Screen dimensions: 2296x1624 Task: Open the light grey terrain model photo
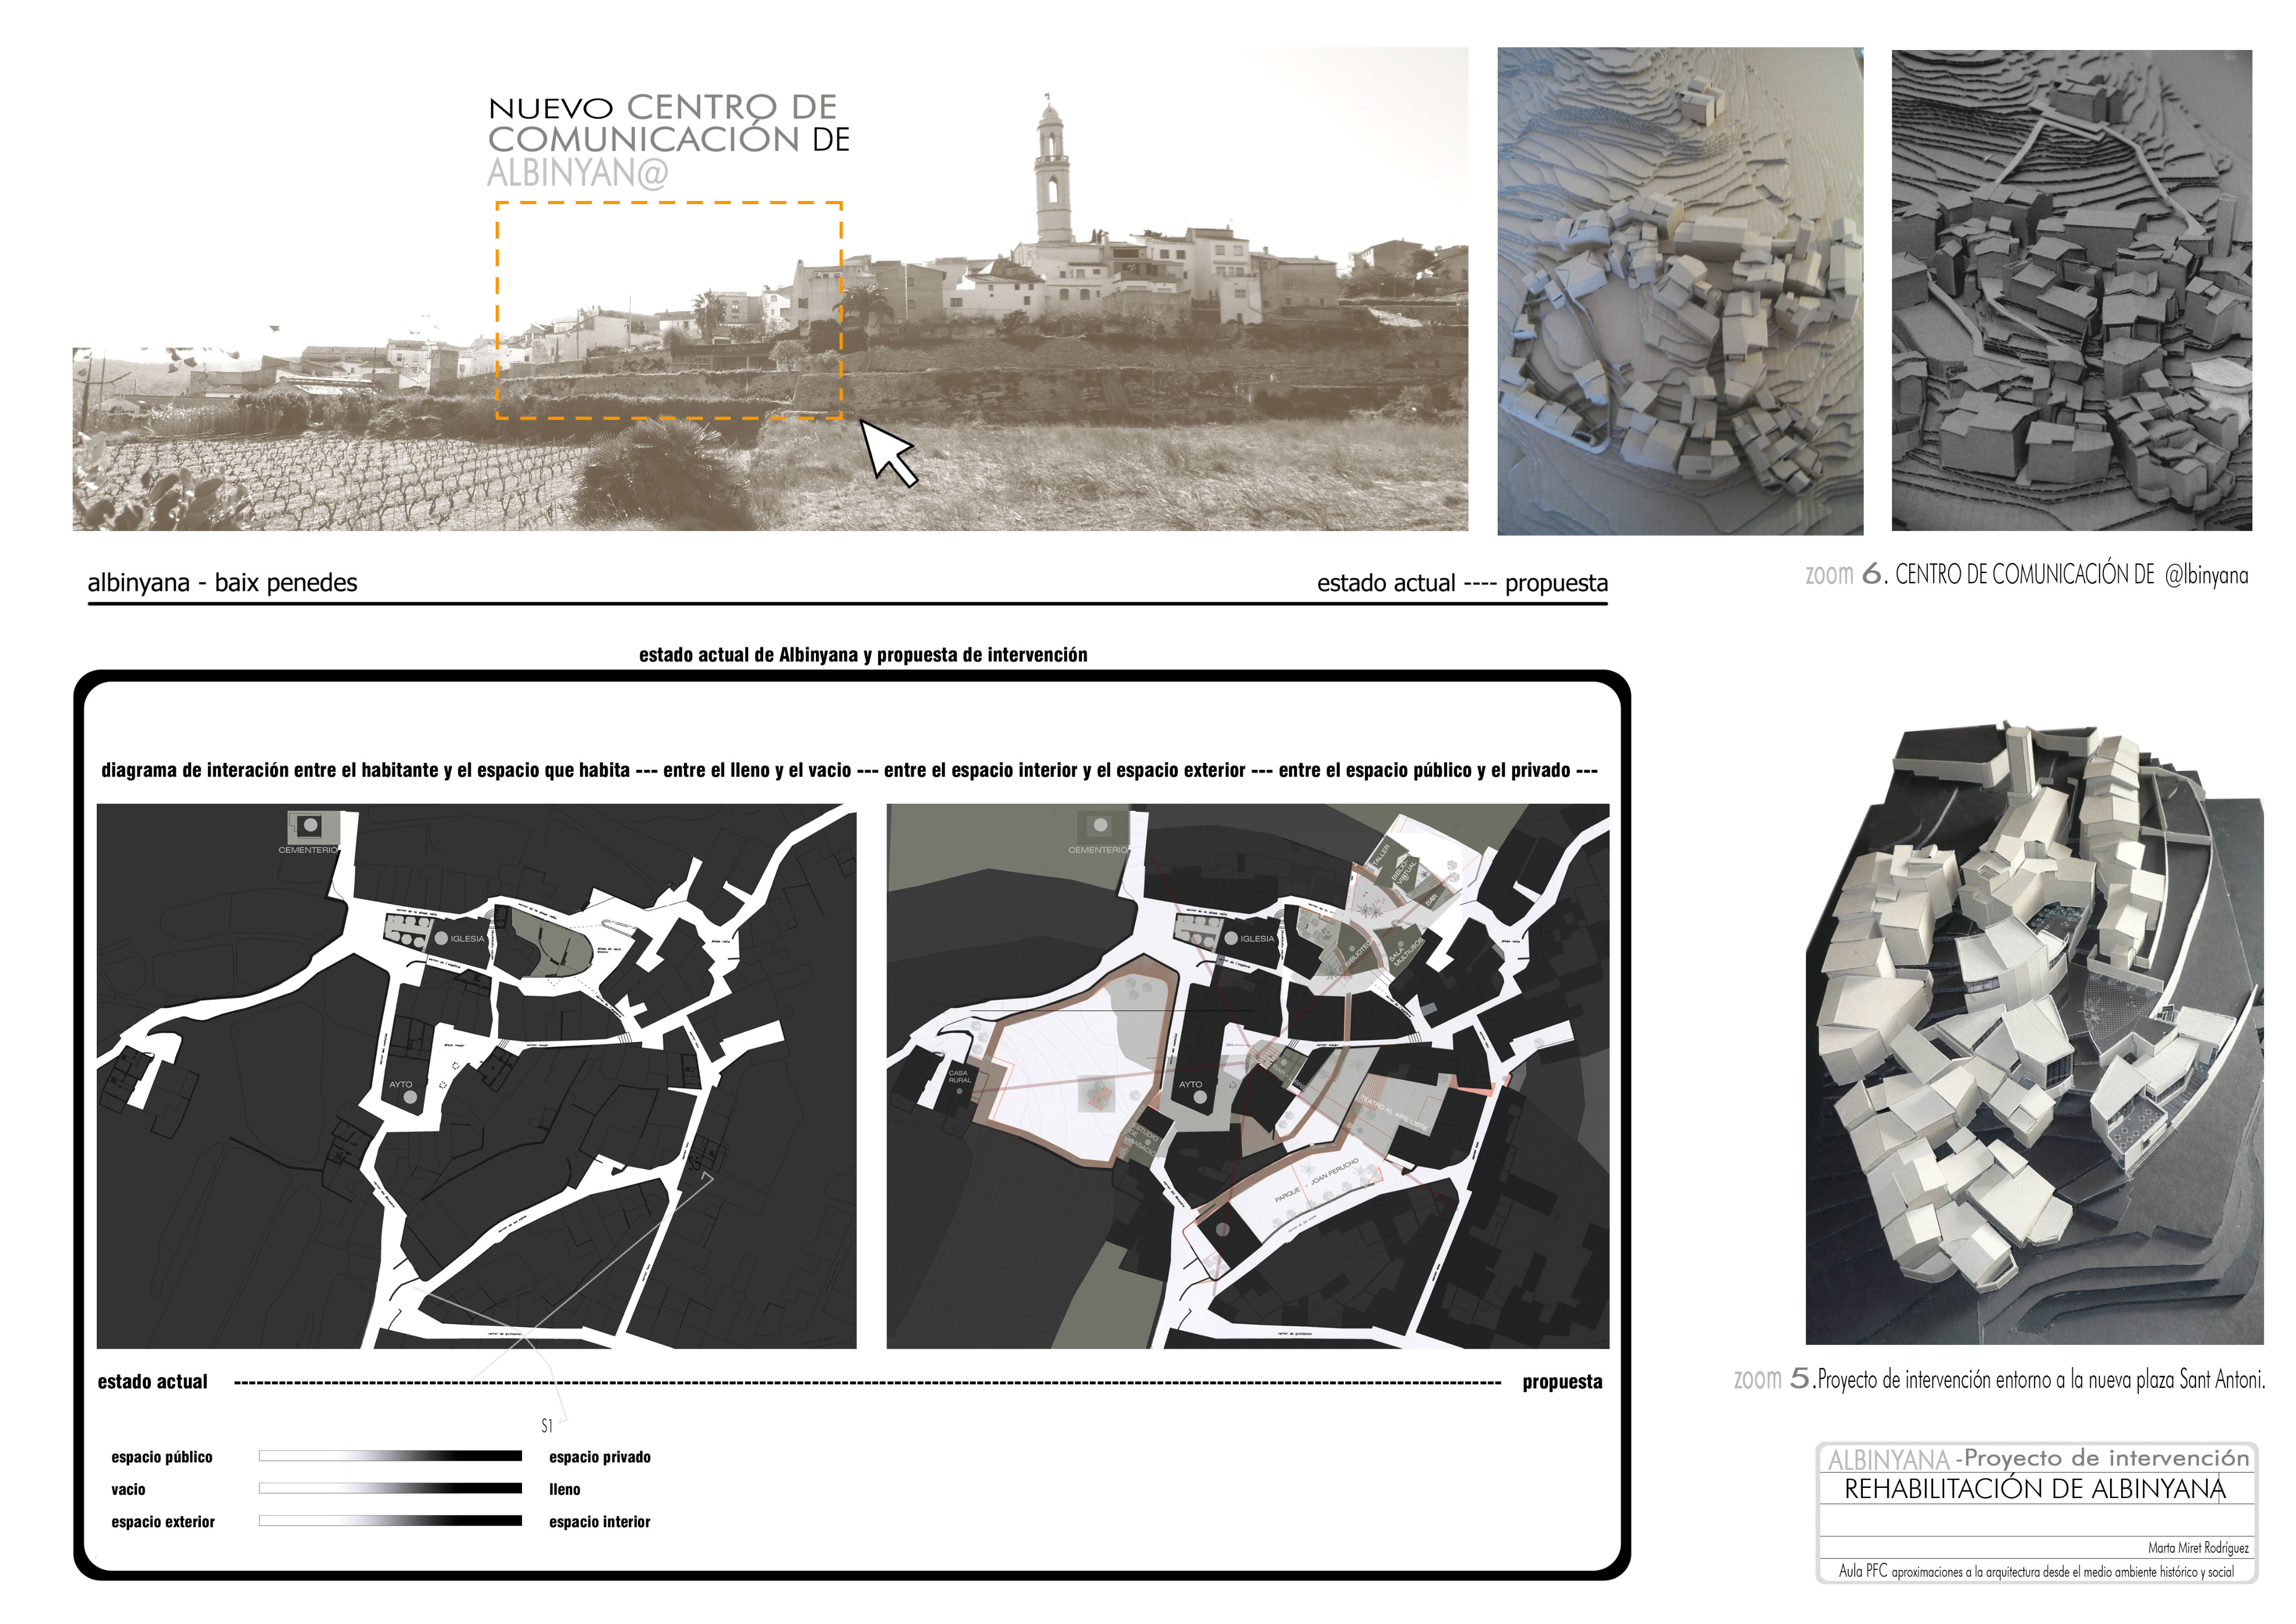tap(1680, 291)
